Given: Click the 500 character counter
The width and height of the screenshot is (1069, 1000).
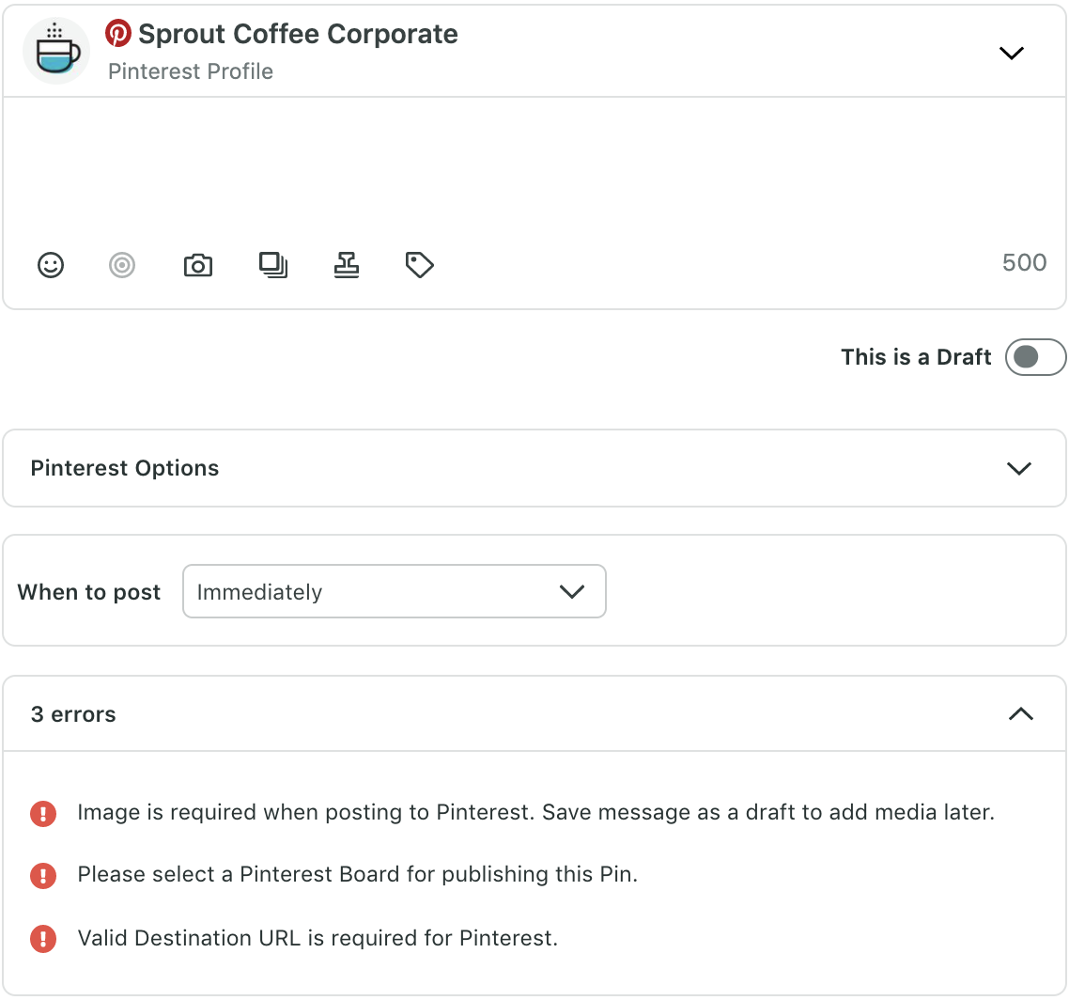Looking at the screenshot, I should [1024, 262].
